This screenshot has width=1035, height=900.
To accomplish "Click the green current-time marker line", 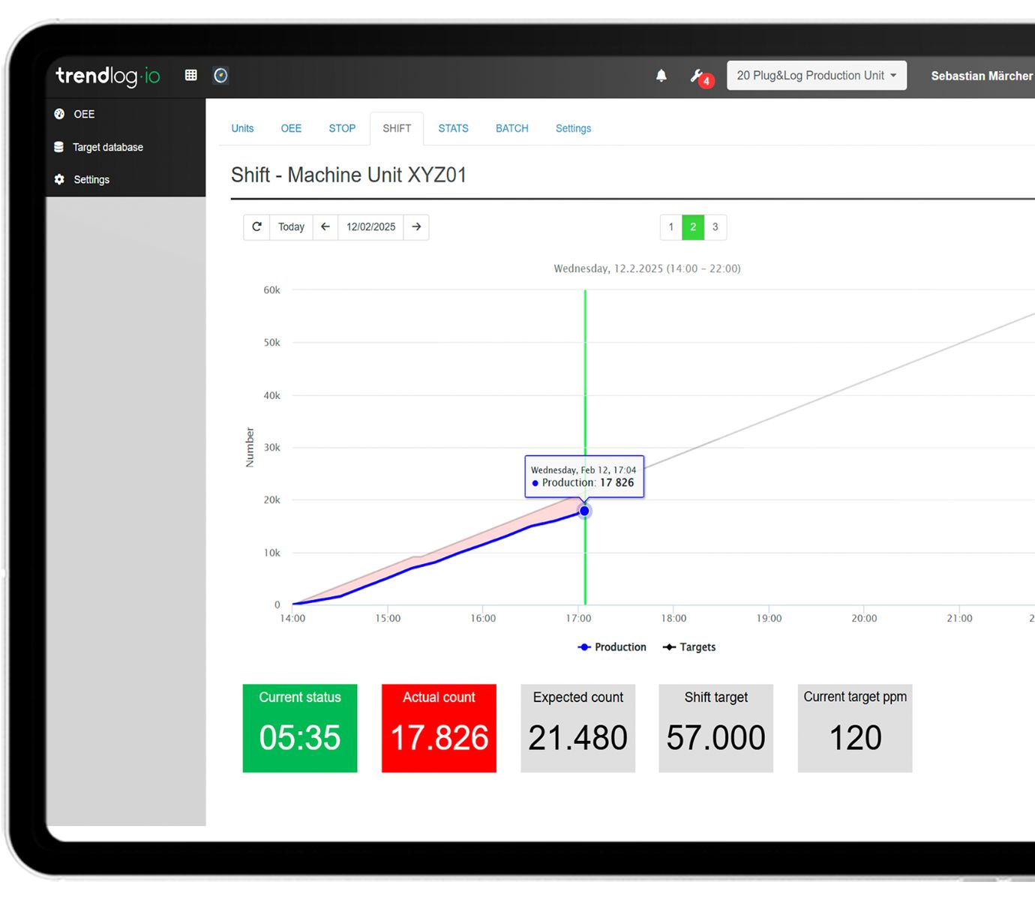I will tap(585, 375).
